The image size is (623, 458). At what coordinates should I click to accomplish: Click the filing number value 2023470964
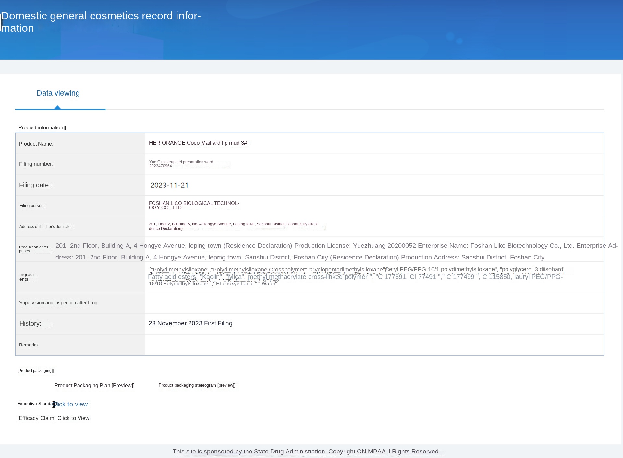(x=161, y=166)
